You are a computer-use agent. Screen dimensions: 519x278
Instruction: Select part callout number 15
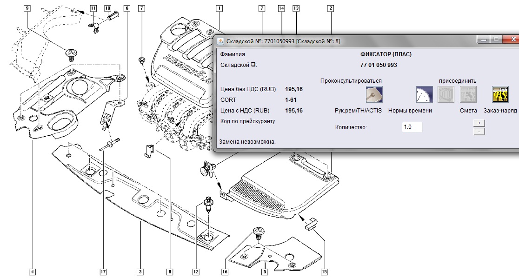tap(324, 271)
